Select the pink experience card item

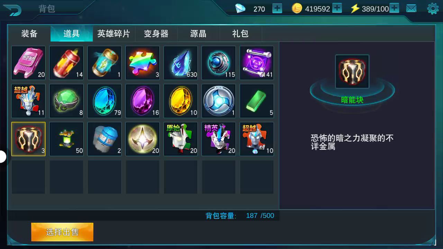coord(28,63)
